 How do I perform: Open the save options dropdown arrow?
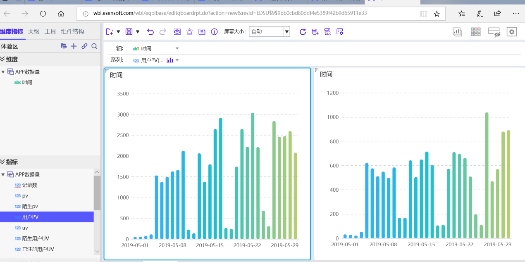tap(138, 32)
